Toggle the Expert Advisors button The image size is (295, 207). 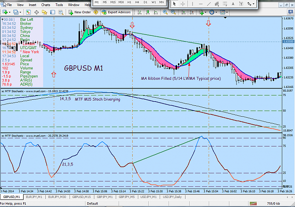click(116, 12)
